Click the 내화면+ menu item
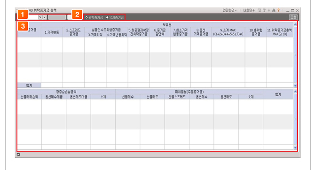The width and height of the screenshot is (315, 170). [x=249, y=10]
